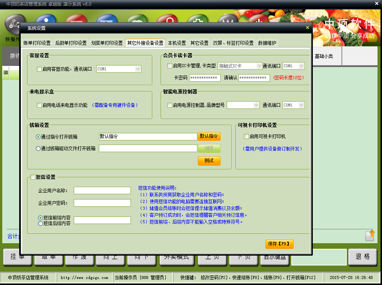Click instruction line (2) 使用短信功能的电脑需要连接互联网

pos(181,201)
